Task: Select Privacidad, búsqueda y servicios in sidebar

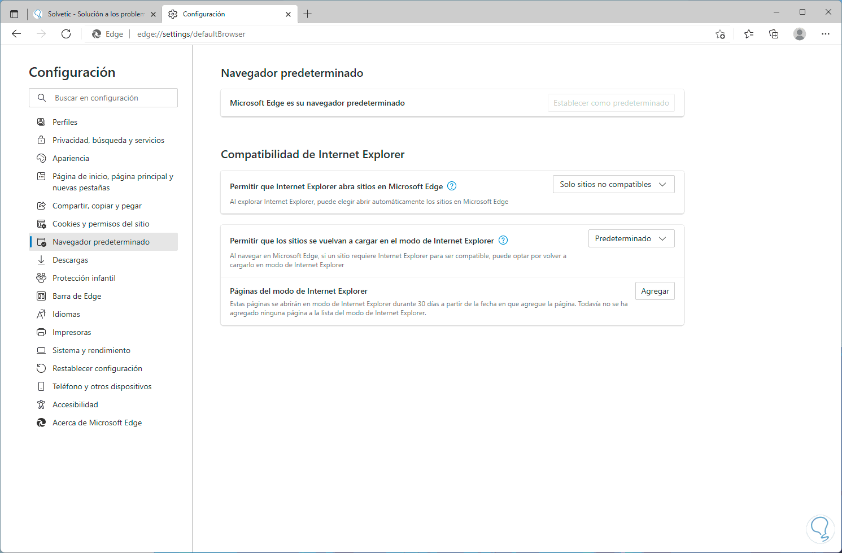Action: click(x=108, y=140)
